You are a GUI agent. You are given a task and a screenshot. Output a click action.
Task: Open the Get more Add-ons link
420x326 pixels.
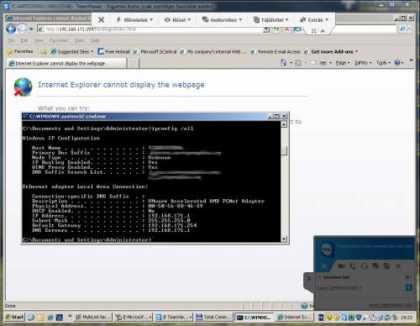point(331,51)
